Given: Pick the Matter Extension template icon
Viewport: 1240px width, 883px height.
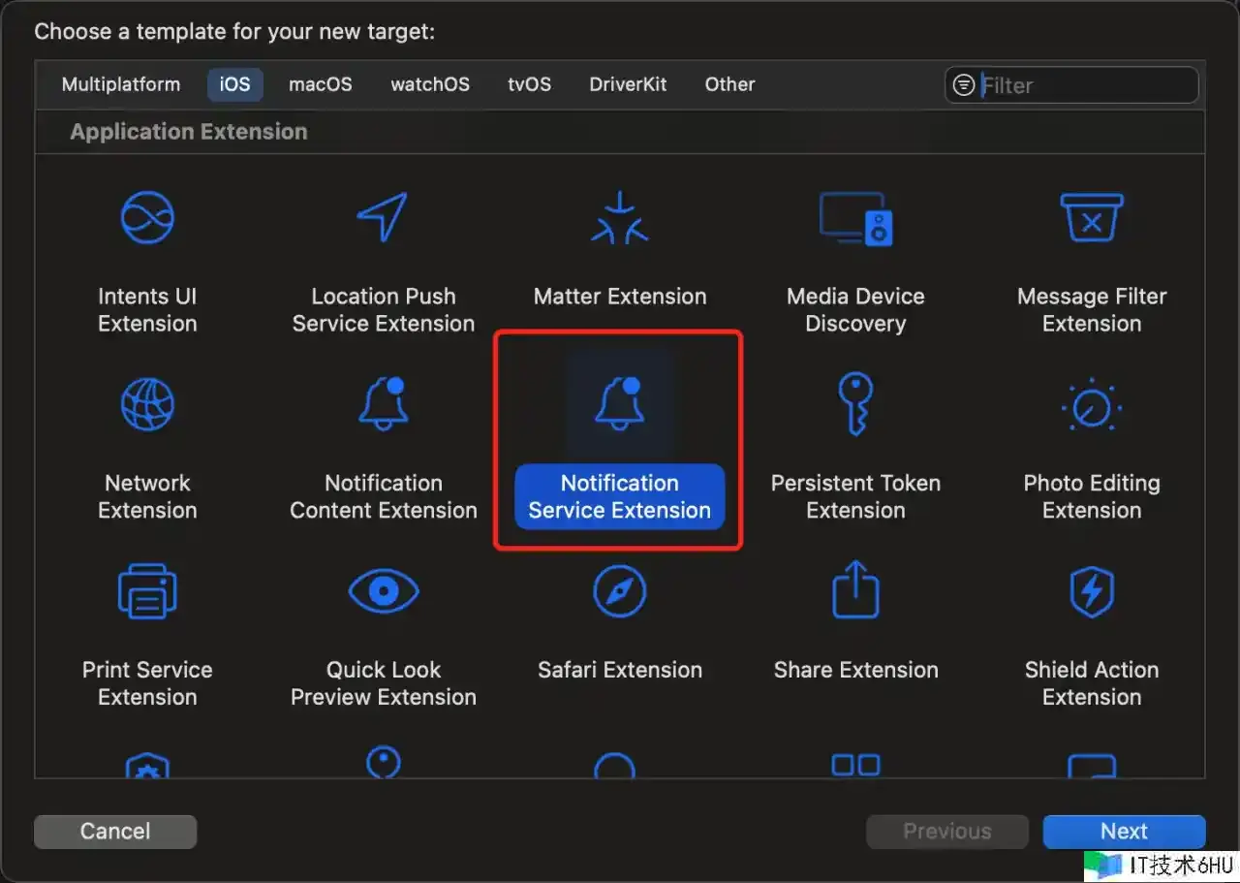Looking at the screenshot, I should 620,217.
